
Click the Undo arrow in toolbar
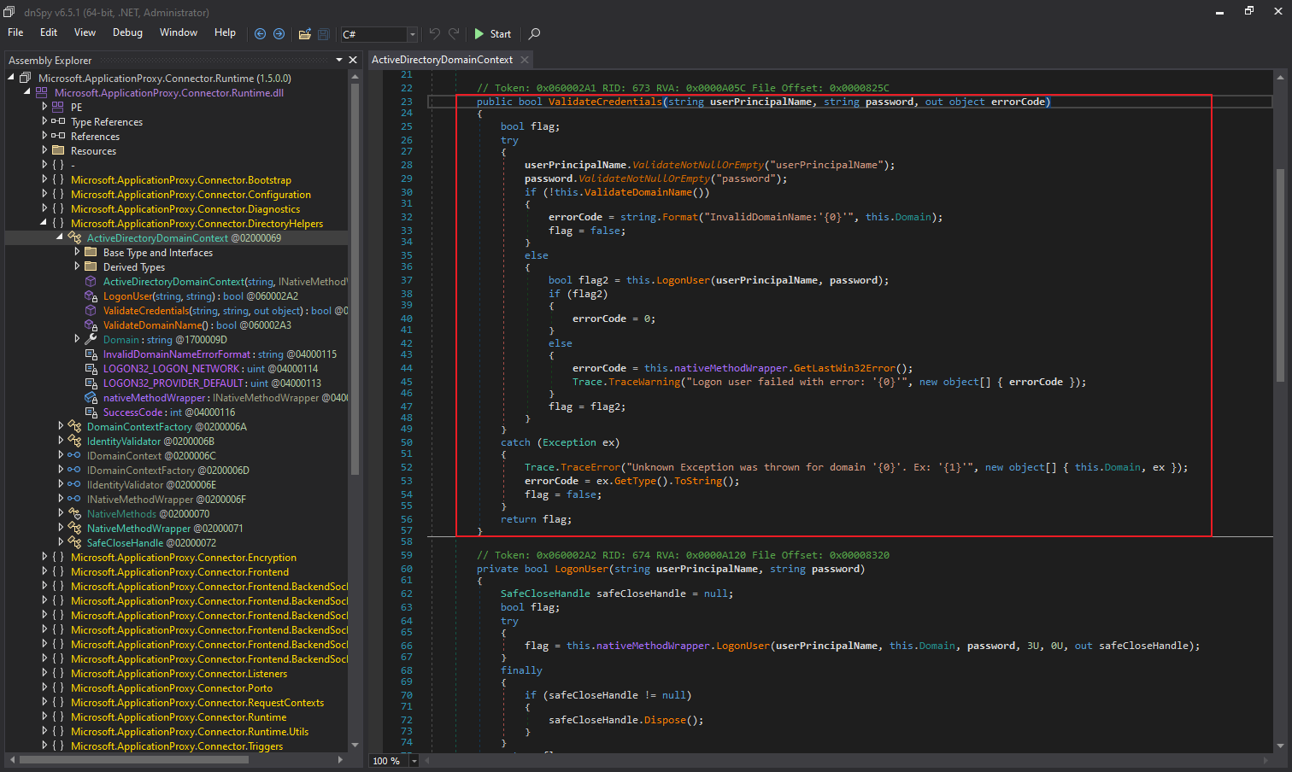435,34
